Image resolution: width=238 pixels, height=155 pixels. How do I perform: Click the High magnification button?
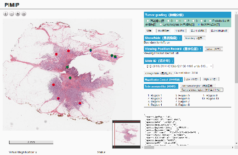click(210, 79)
